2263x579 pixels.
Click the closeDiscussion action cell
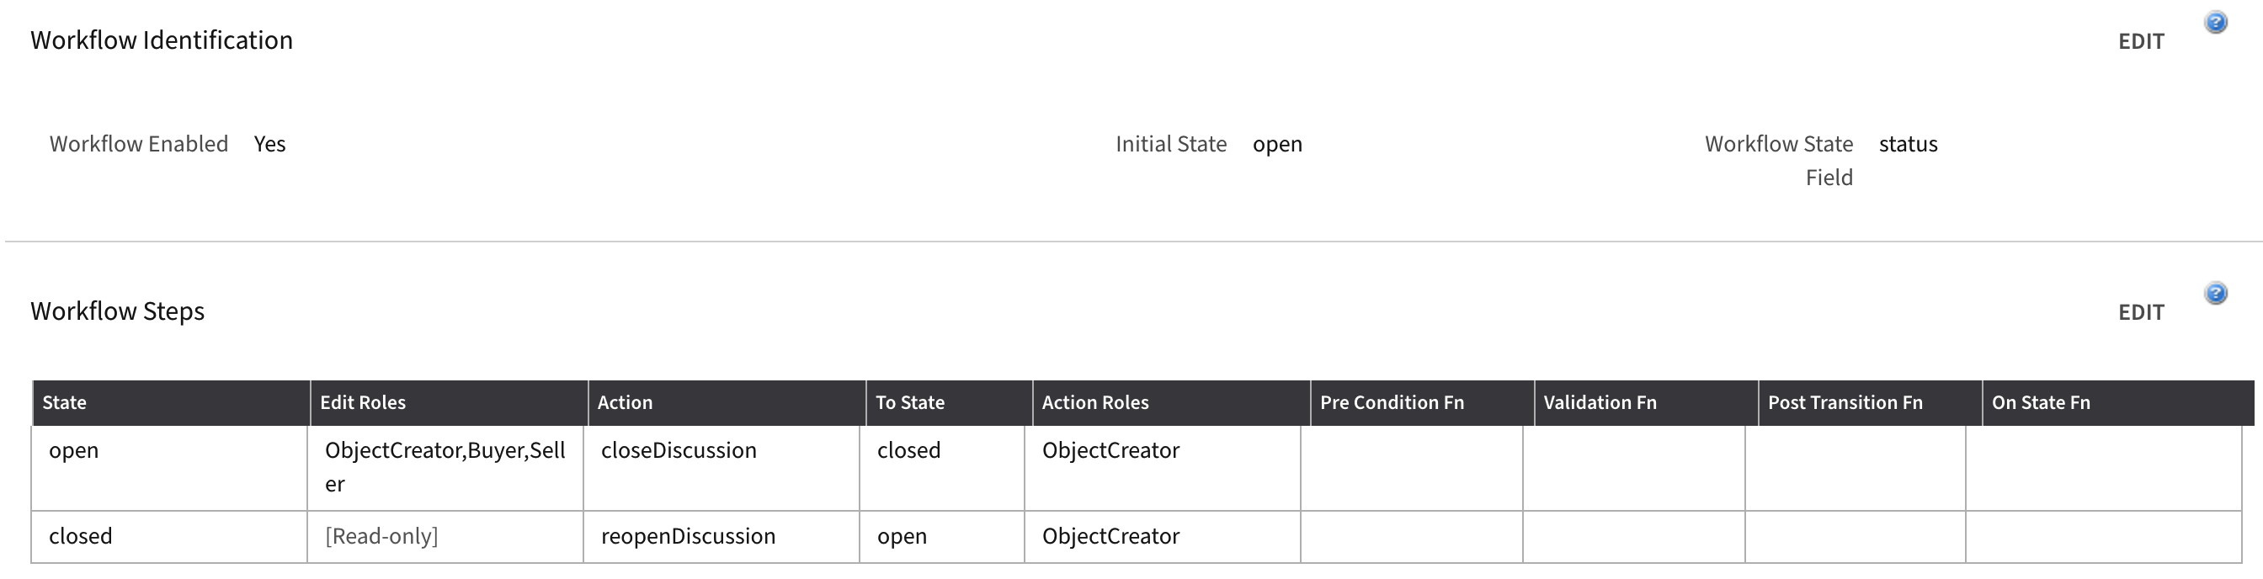pos(721,467)
